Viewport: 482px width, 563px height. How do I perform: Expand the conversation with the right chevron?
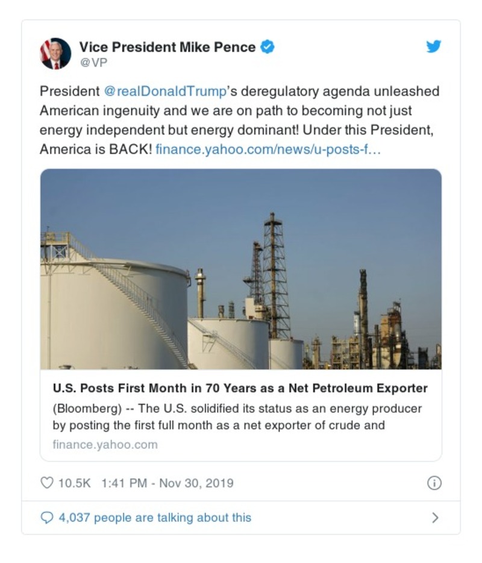[435, 517]
